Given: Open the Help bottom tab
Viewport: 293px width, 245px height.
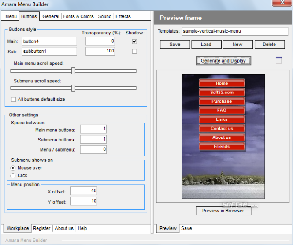Looking at the screenshot, I should pos(82,228).
